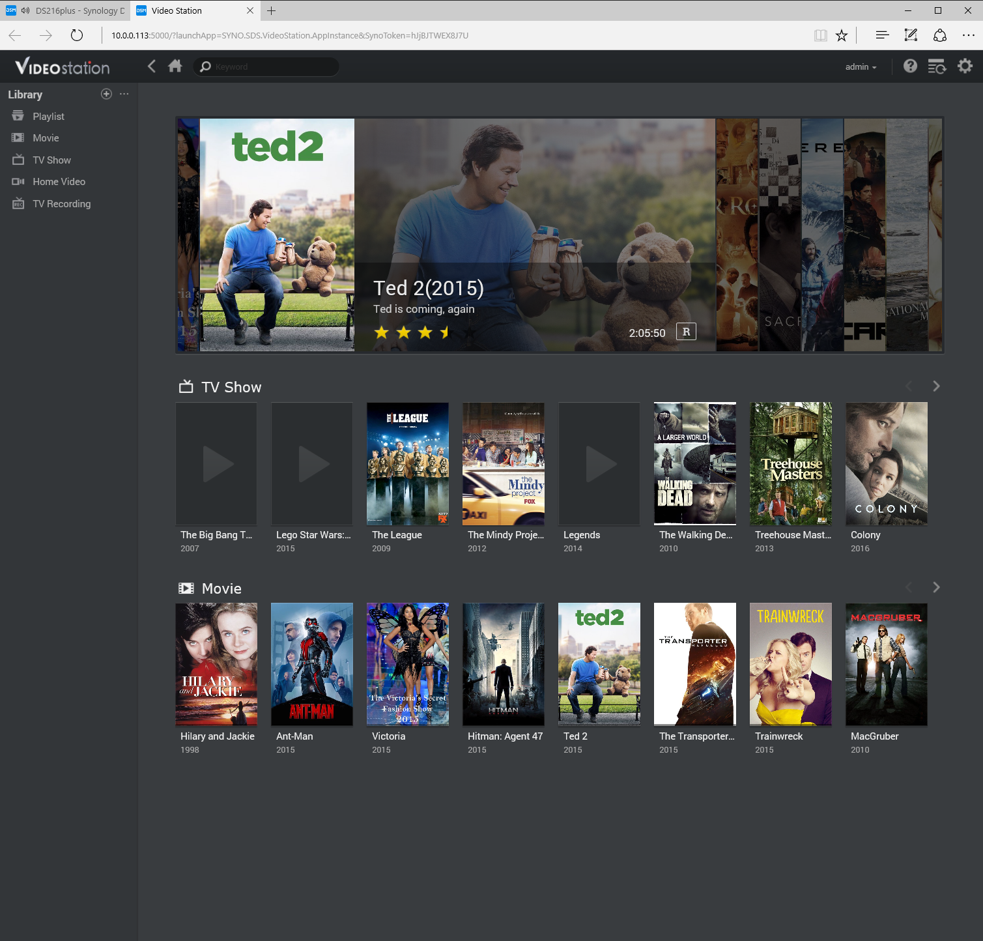This screenshot has width=983, height=941.
Task: Add the page to favorites with the star icon
Action: pyautogui.click(x=842, y=35)
